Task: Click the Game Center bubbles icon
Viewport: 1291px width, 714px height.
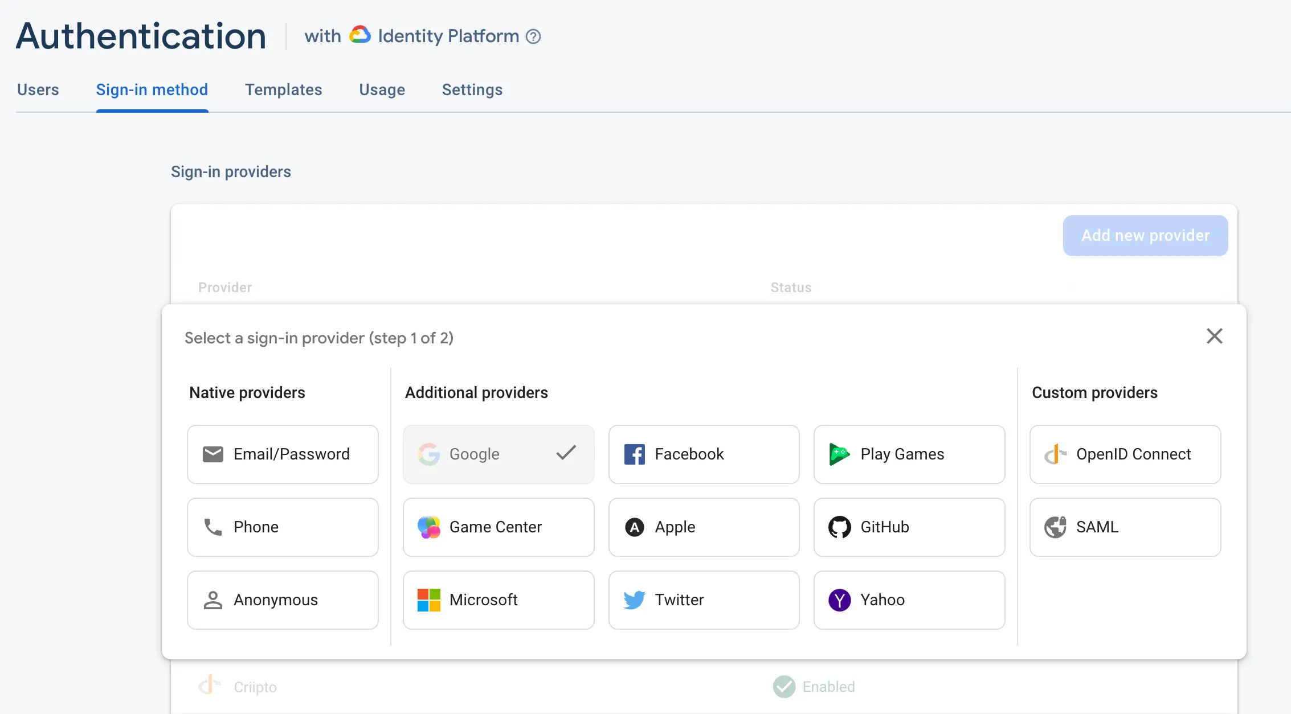Action: (x=429, y=527)
